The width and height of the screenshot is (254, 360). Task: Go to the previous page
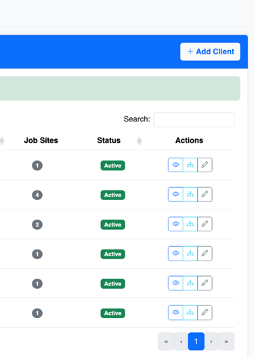[181, 342]
